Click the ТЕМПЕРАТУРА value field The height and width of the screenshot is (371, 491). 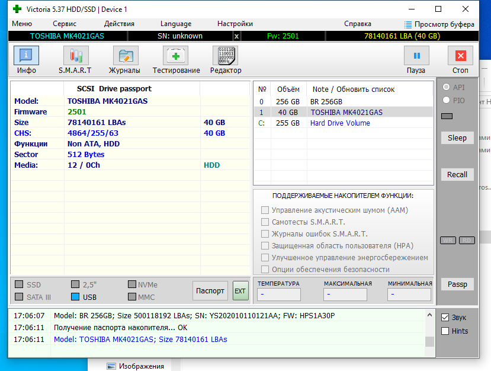[x=279, y=294]
